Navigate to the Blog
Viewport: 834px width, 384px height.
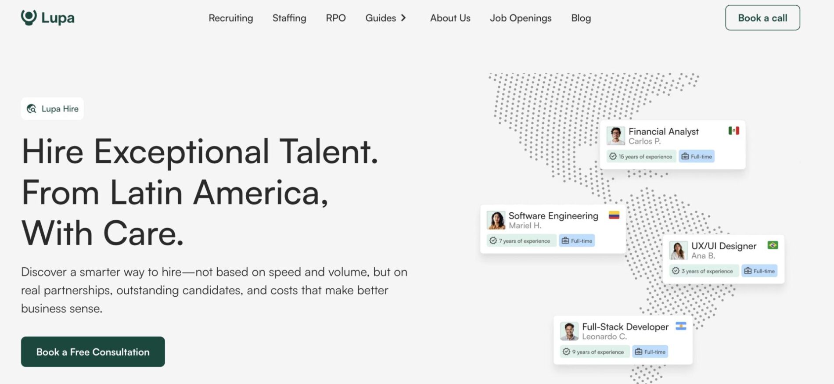click(x=581, y=18)
